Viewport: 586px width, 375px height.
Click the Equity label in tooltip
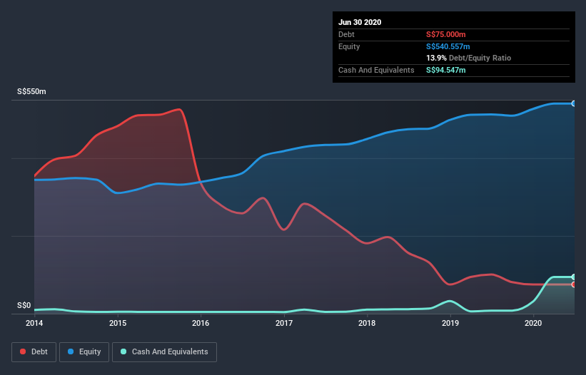[349, 46]
